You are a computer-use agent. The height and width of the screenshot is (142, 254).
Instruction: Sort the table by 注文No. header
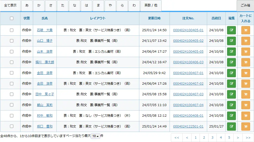188,18
